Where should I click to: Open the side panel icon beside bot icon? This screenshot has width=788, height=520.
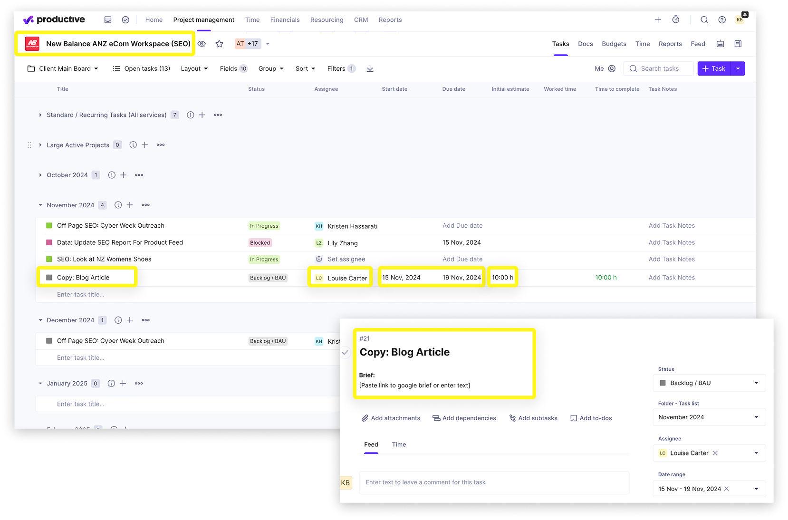click(x=738, y=44)
